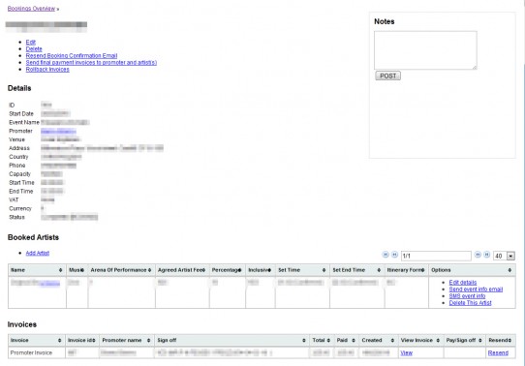This screenshot has width=525, height=366.
Task: Click the Delete booking link
Action: tap(34, 48)
